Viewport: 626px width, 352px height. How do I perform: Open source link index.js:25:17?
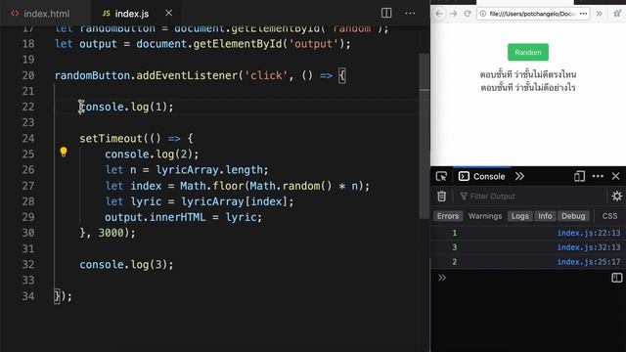589,261
